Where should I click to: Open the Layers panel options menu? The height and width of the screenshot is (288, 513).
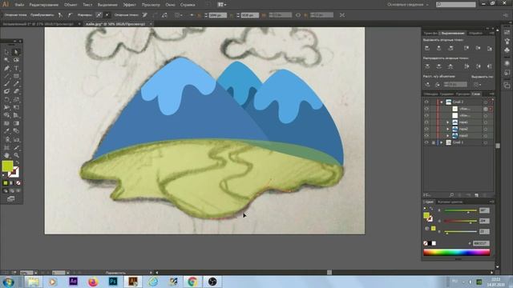(491, 94)
